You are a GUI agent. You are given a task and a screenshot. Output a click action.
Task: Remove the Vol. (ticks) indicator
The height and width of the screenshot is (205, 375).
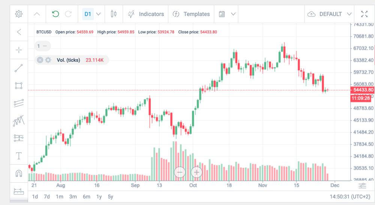tap(40, 60)
